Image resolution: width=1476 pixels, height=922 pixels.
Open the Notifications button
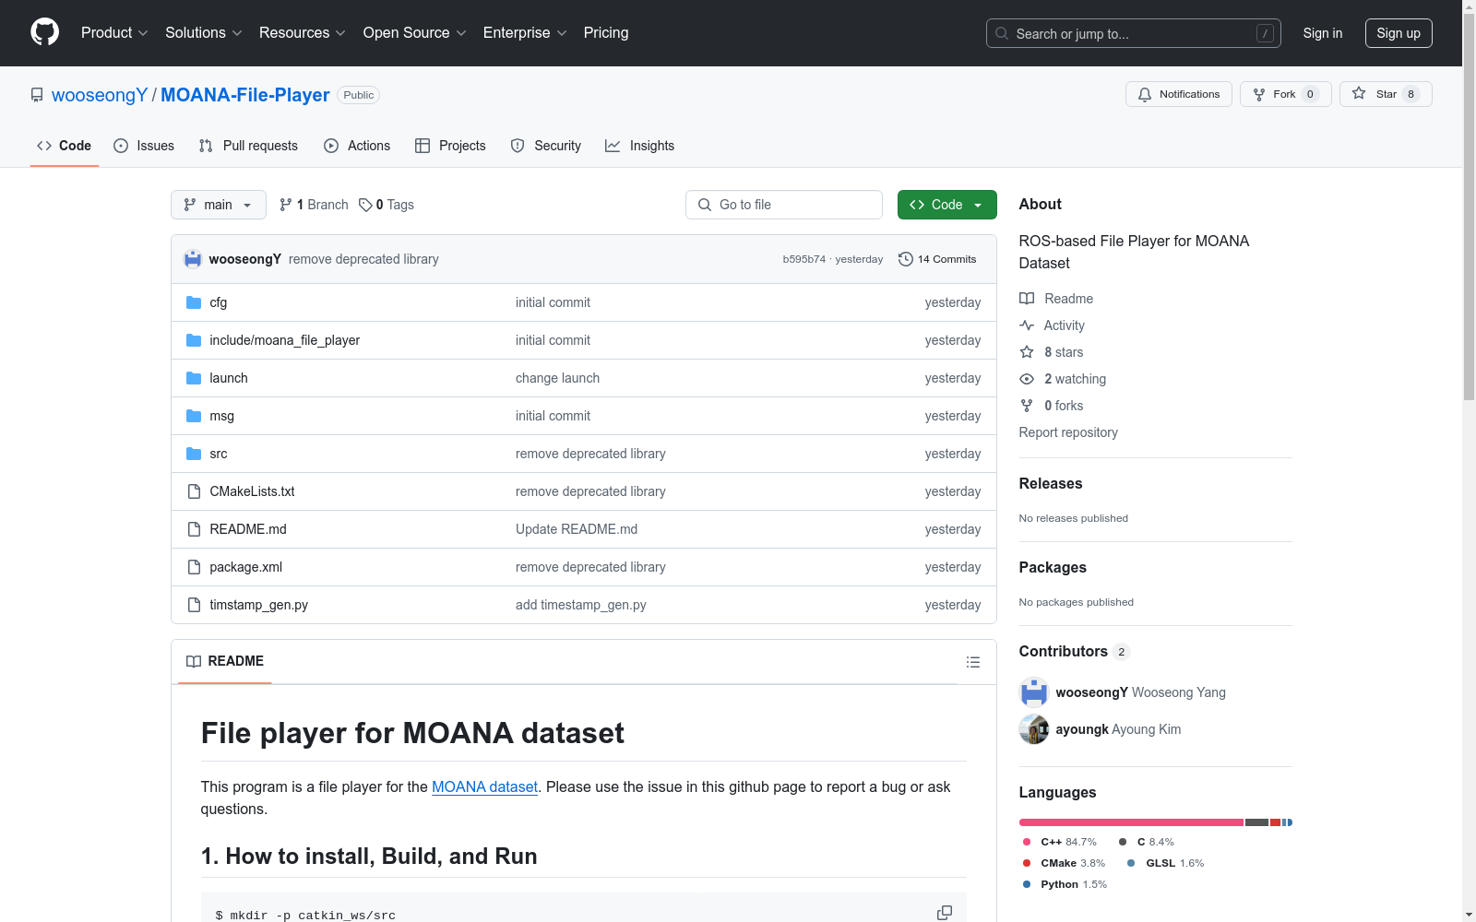coord(1179,94)
